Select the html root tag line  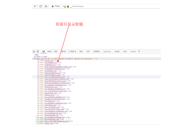pyautogui.click(x=37, y=55)
